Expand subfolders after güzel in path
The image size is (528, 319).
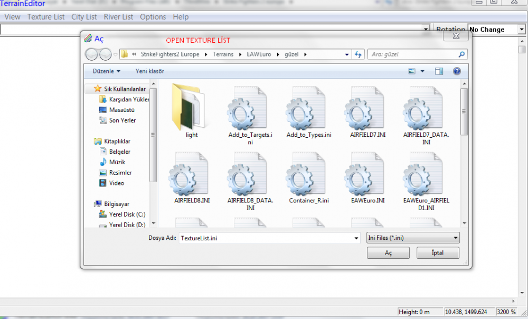pos(305,54)
